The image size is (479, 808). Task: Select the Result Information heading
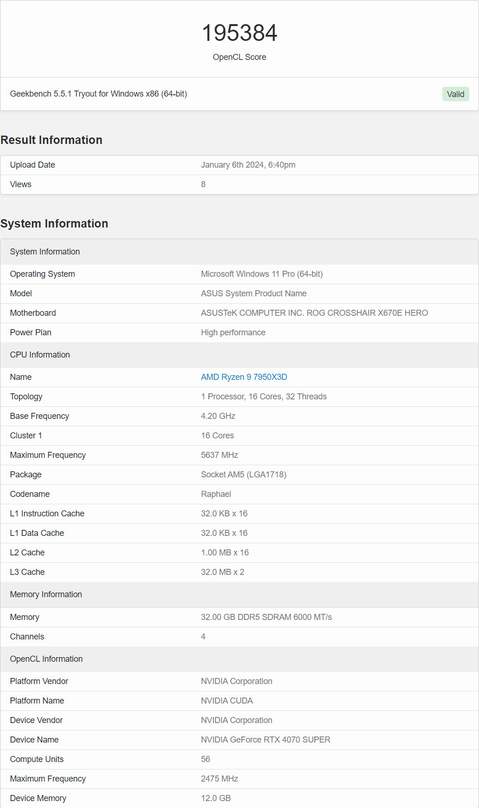click(52, 140)
